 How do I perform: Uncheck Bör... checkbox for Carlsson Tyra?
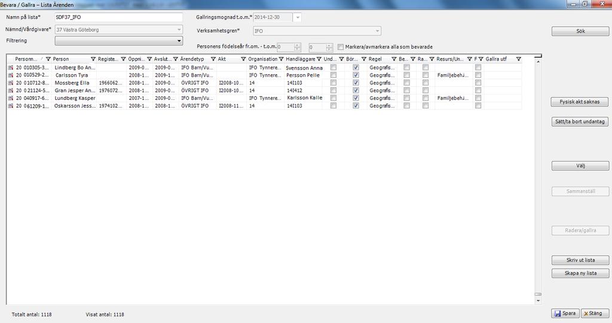tap(356, 75)
